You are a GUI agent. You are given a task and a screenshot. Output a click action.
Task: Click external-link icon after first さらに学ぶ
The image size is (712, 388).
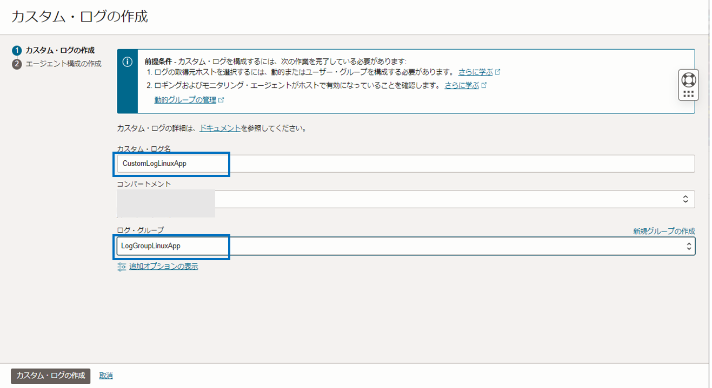(x=497, y=72)
